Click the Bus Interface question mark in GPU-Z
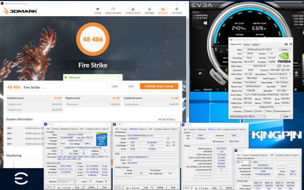Image resolution: width=304 pixels, height=190 pixels. [x=290, y=74]
